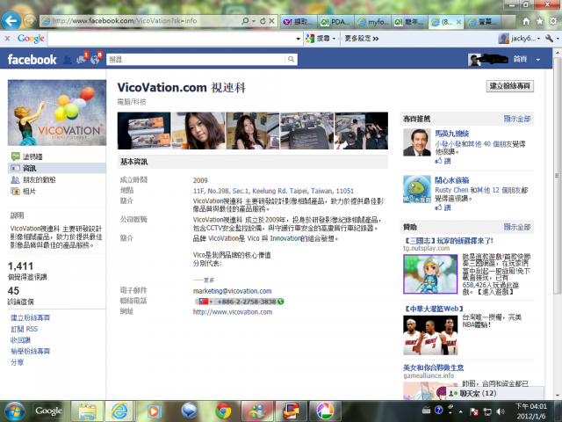Open the tg.nutsplay.com sponsored ad title
Image resolution: width=562 pixels, height=422 pixels.
[x=449, y=240]
